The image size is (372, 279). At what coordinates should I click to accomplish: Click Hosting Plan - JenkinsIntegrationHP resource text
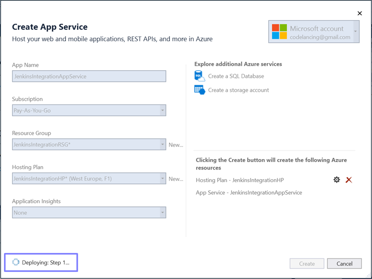click(240, 180)
